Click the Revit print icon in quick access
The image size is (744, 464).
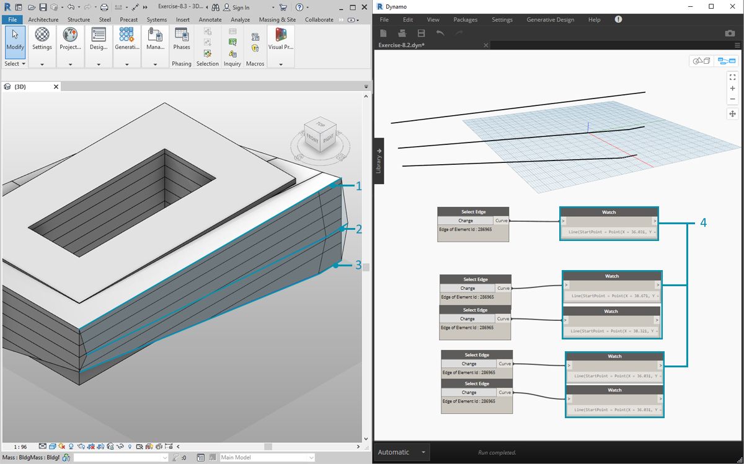click(104, 7)
